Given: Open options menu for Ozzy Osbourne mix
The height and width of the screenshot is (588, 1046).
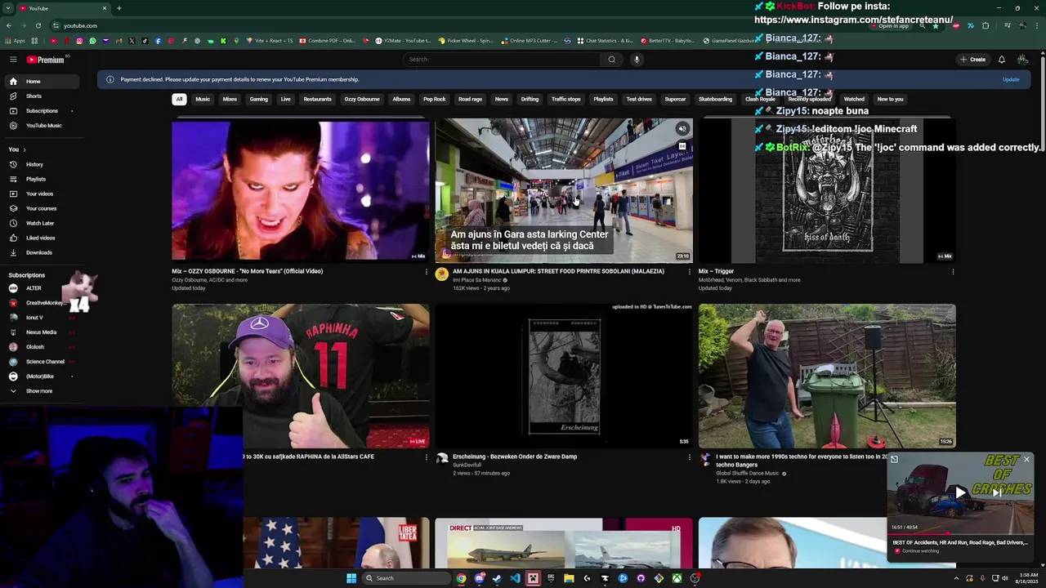Looking at the screenshot, I should point(426,272).
